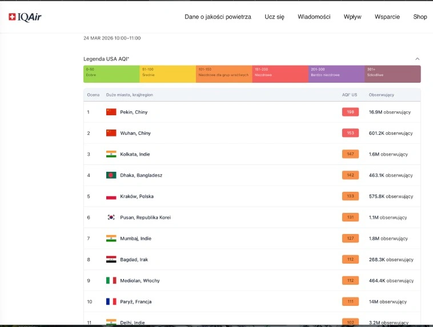Open the Dane o jakości powietrza menu
Image resolution: width=433 pixels, height=327 pixels.
pyautogui.click(x=218, y=17)
